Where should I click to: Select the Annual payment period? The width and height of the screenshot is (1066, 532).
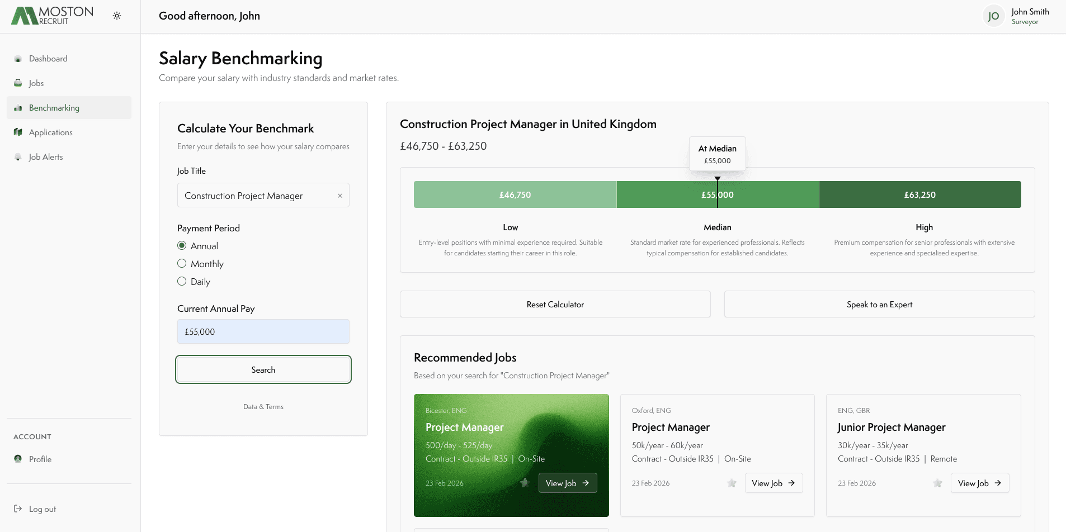click(x=182, y=245)
